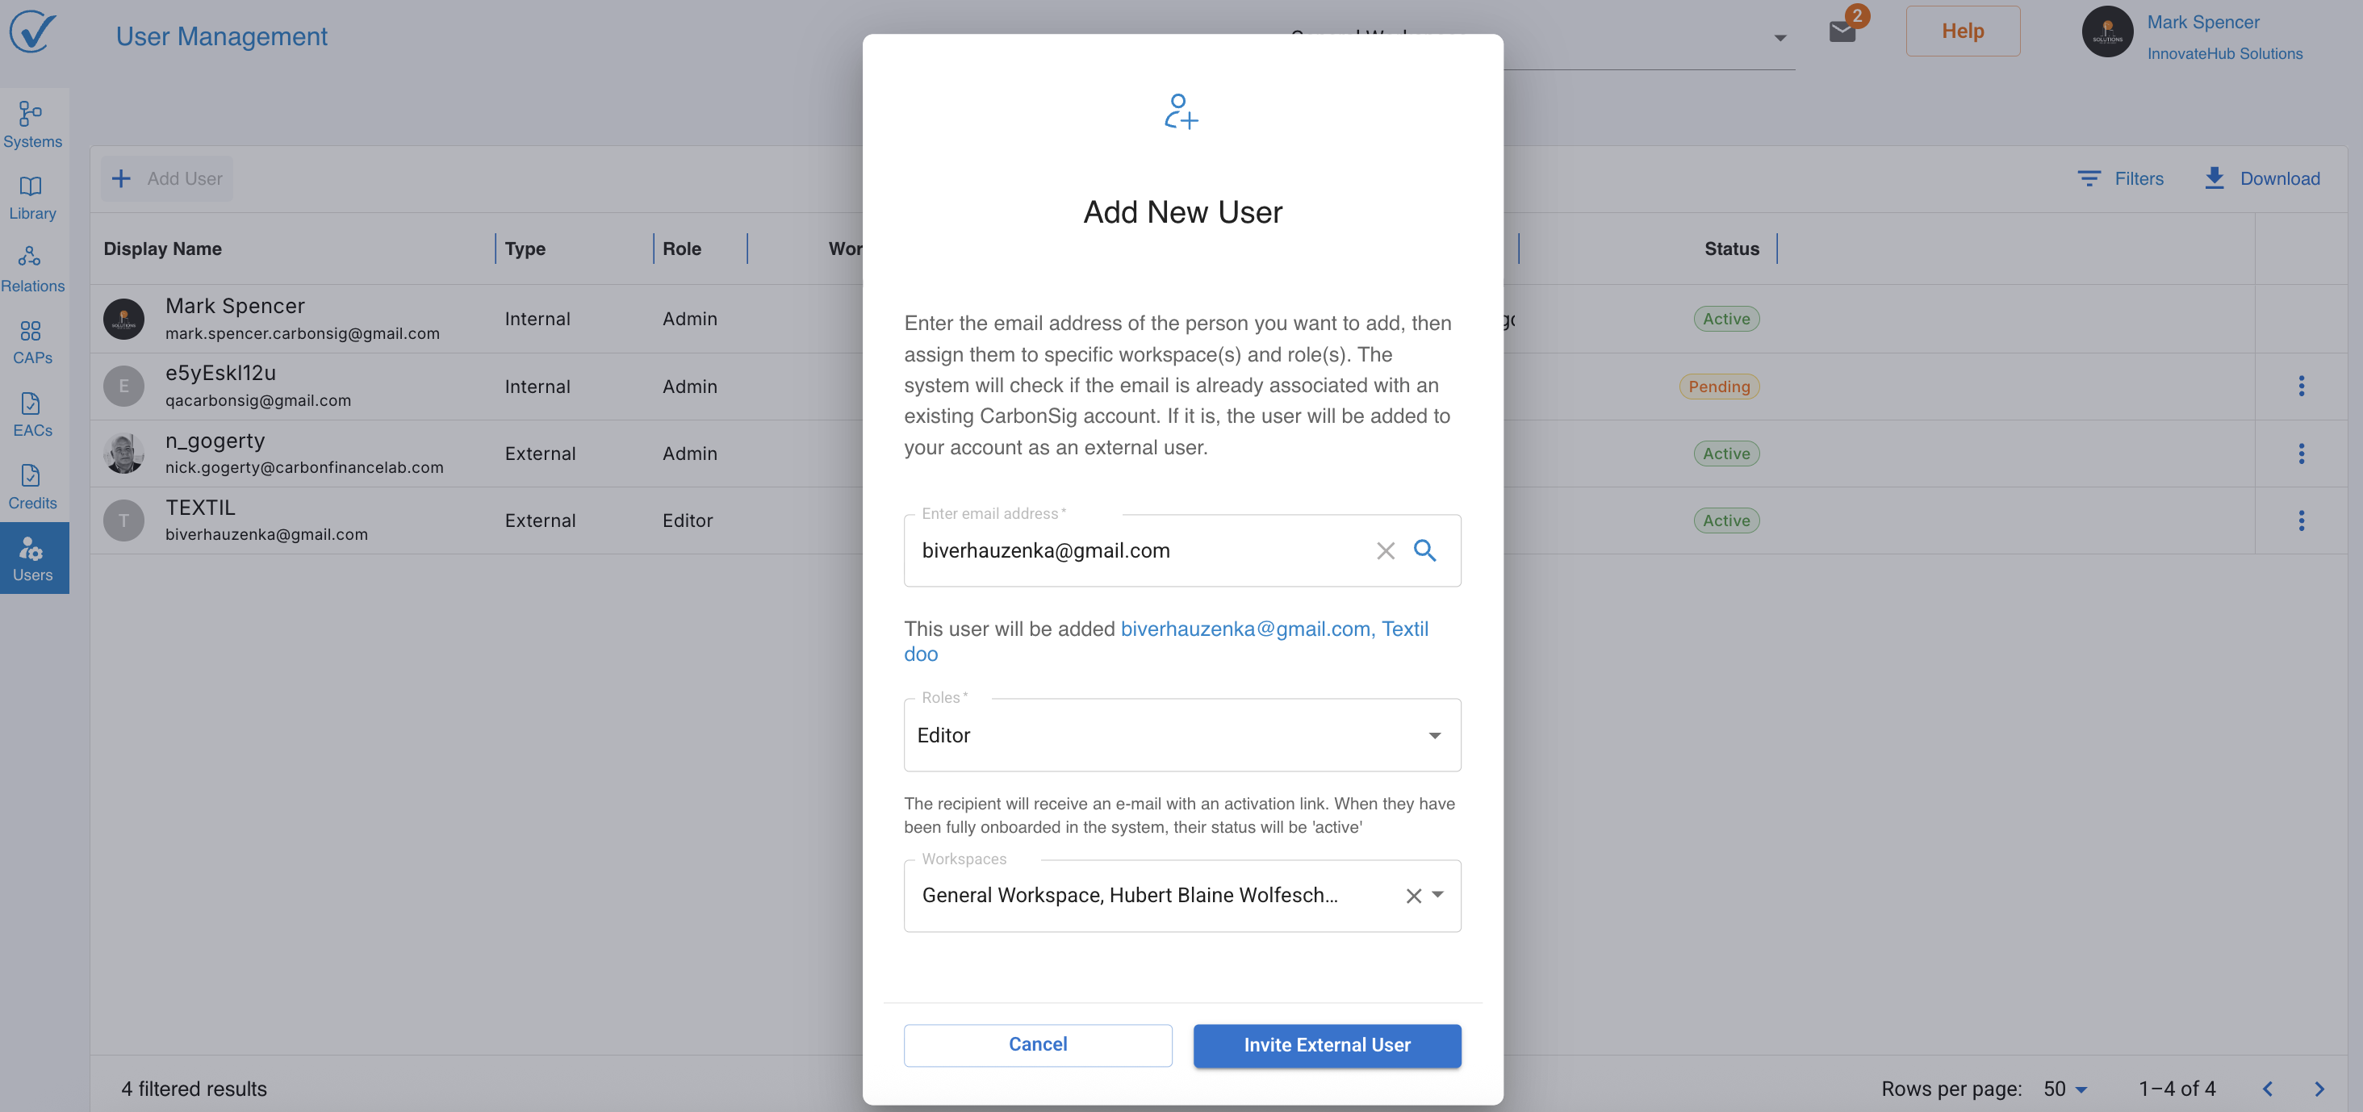The height and width of the screenshot is (1112, 2363).
Task: Expand the Workspaces dropdown arrow
Action: (1438, 895)
